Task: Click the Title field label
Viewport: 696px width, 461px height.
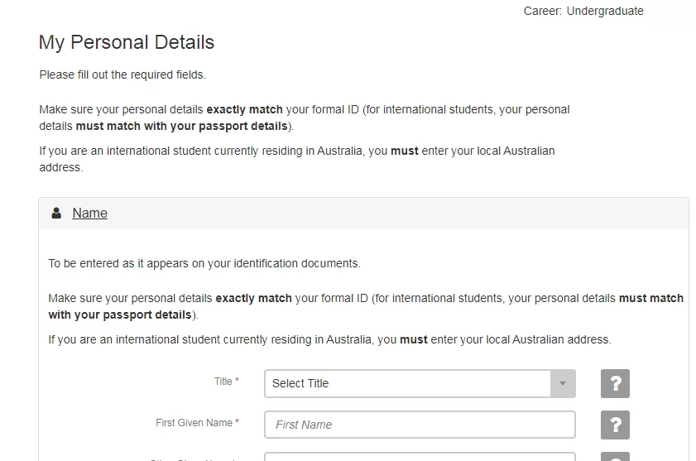Action: [223, 382]
